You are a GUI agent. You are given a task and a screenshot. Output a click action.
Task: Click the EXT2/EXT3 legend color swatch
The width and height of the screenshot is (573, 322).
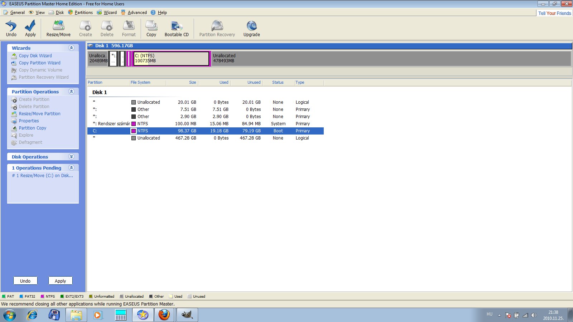(62, 297)
